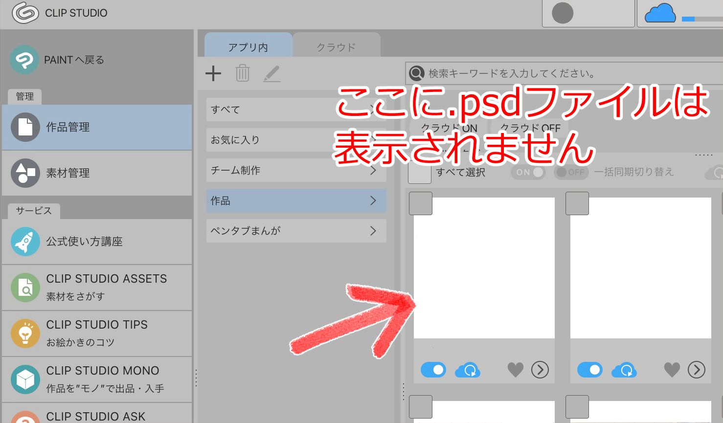Click the CLIP STUDIO title text
This screenshot has width=723, height=423.
pyautogui.click(x=76, y=13)
